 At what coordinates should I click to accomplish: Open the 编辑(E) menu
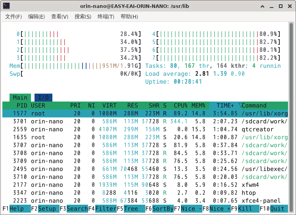pos(36,17)
